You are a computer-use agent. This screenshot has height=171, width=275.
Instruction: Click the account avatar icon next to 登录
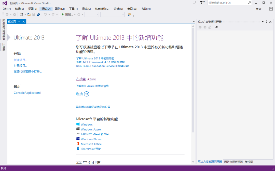pos(271,9)
